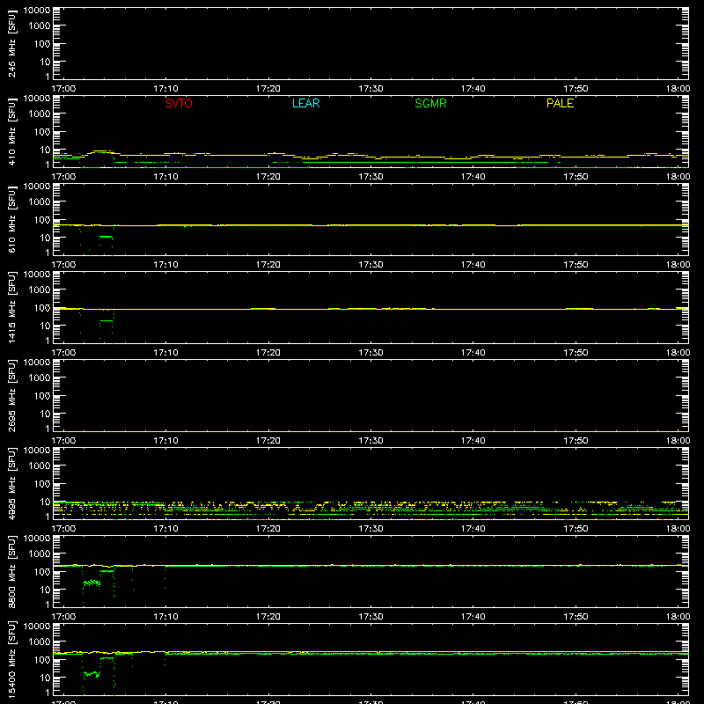This screenshot has width=704, height=704.
Task: Click the 10000 y-axis label of 245 MHz panel
Action: click(37, 11)
